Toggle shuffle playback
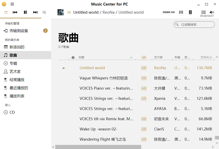The width and height of the screenshot is (219, 149). tap(44, 12)
